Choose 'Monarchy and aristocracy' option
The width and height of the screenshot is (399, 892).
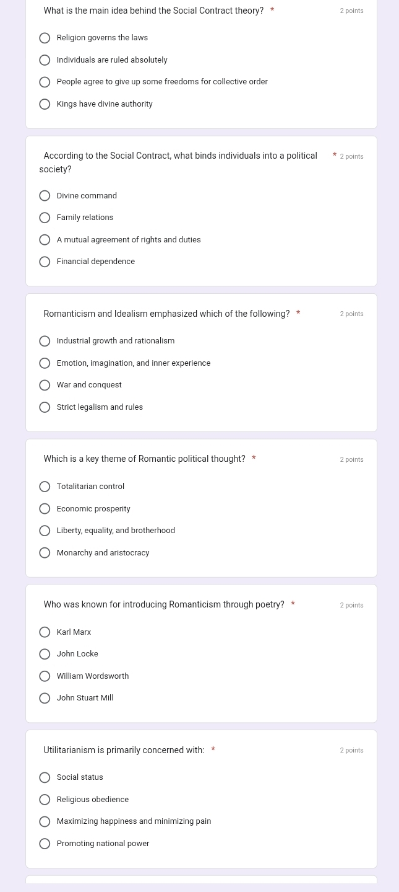coord(45,553)
